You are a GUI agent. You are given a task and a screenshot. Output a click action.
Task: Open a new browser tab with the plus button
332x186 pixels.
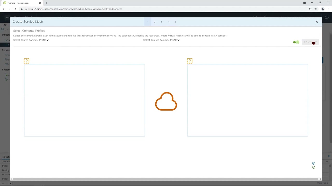pyautogui.click(x=46, y=3)
